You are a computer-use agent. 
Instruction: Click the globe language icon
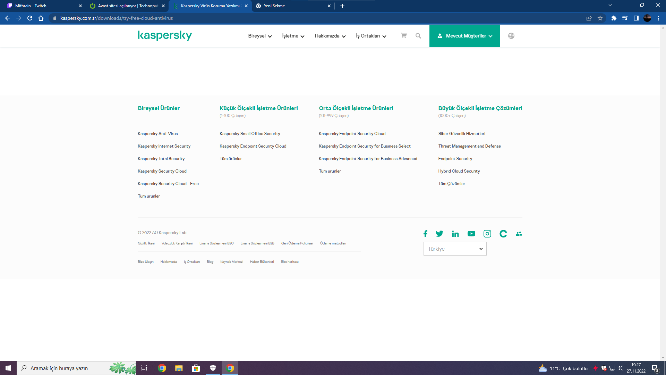click(x=511, y=36)
